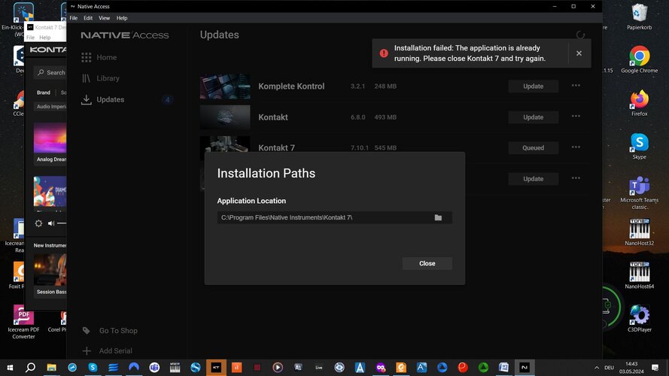Switch to Native Access taskbar icon

tap(525, 367)
